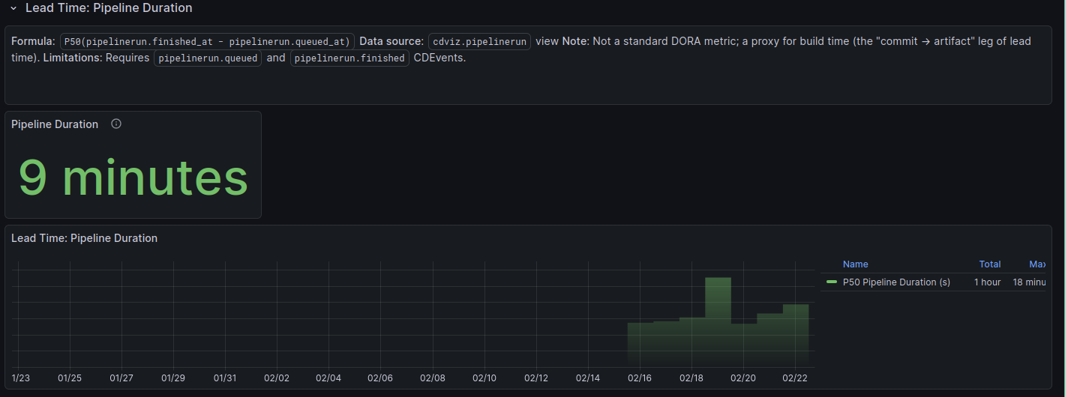Click the '9 minutes' stat value

click(133, 178)
